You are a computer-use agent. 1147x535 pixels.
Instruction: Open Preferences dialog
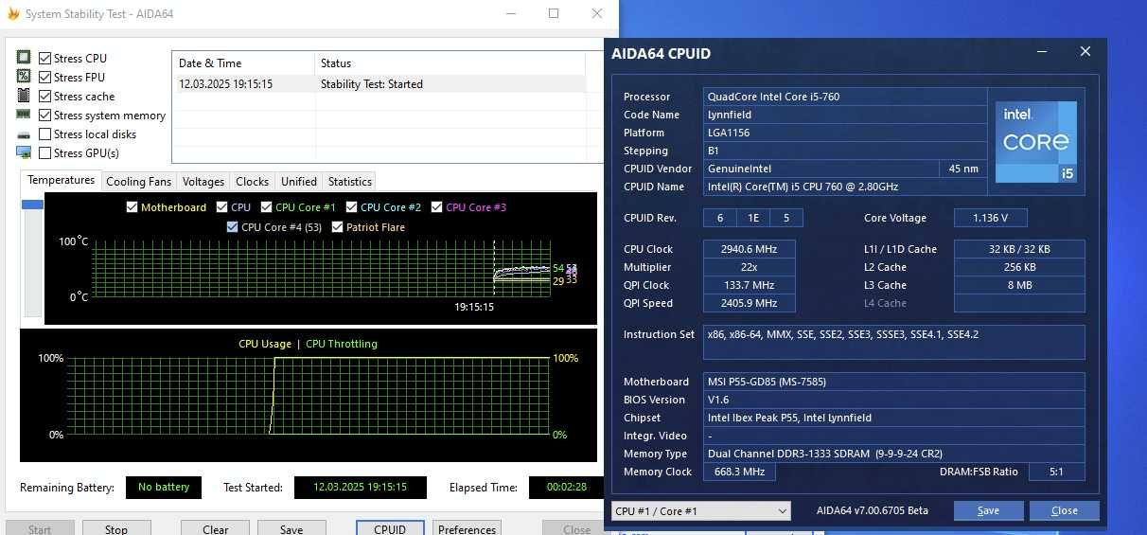coord(468,528)
